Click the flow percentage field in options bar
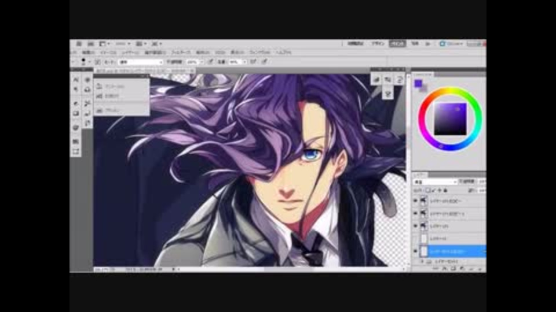556x312 pixels. (235, 62)
